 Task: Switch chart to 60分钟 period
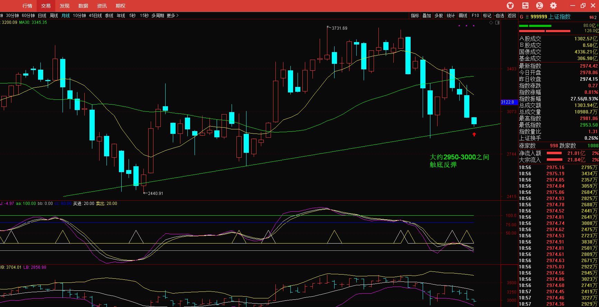coord(28,16)
